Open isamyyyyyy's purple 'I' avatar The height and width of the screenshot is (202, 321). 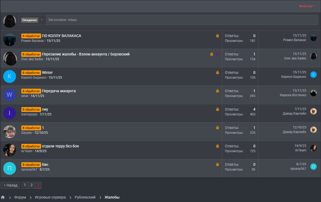pyautogui.click(x=10, y=113)
